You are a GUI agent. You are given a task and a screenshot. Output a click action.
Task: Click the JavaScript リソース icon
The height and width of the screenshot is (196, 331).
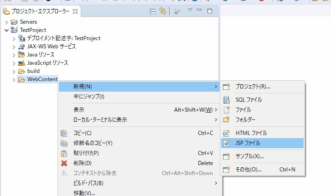[21, 63]
